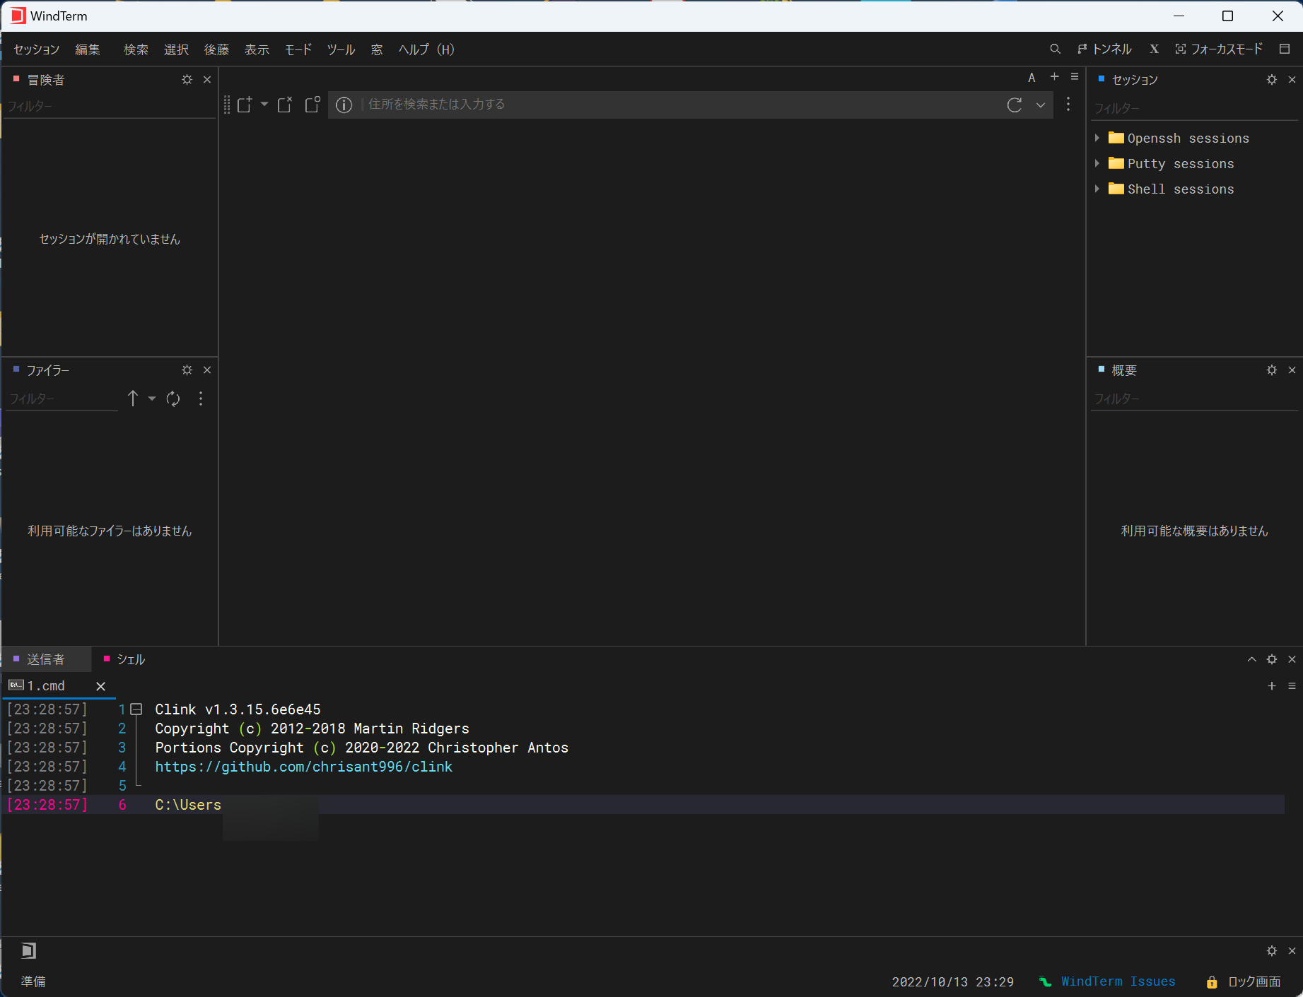Toggle フォーカスモード focus mode

click(1219, 49)
